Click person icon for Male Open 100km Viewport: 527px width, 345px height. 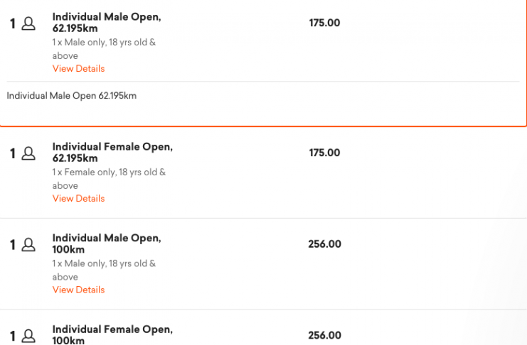pos(28,245)
